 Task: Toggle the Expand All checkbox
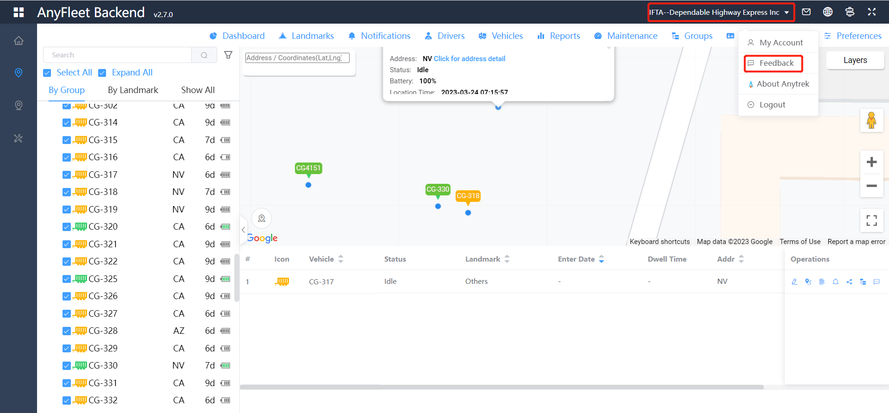(102, 73)
